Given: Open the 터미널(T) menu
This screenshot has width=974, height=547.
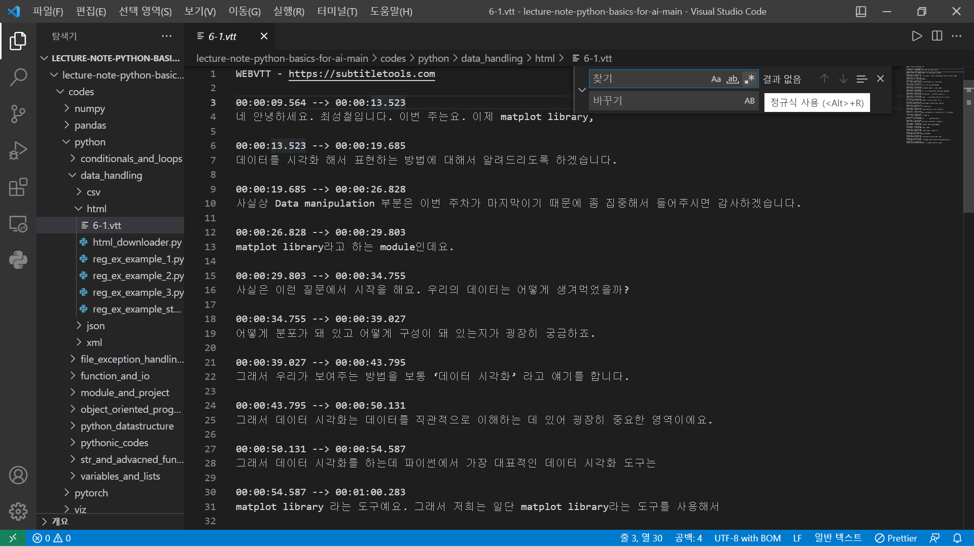Looking at the screenshot, I should click(337, 11).
